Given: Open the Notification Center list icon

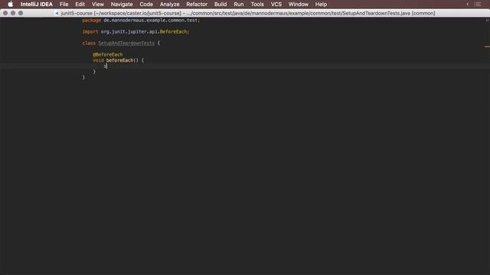Looking at the screenshot, I should (x=478, y=4).
